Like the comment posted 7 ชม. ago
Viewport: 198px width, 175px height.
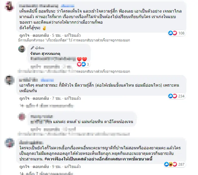[x=24, y=98]
